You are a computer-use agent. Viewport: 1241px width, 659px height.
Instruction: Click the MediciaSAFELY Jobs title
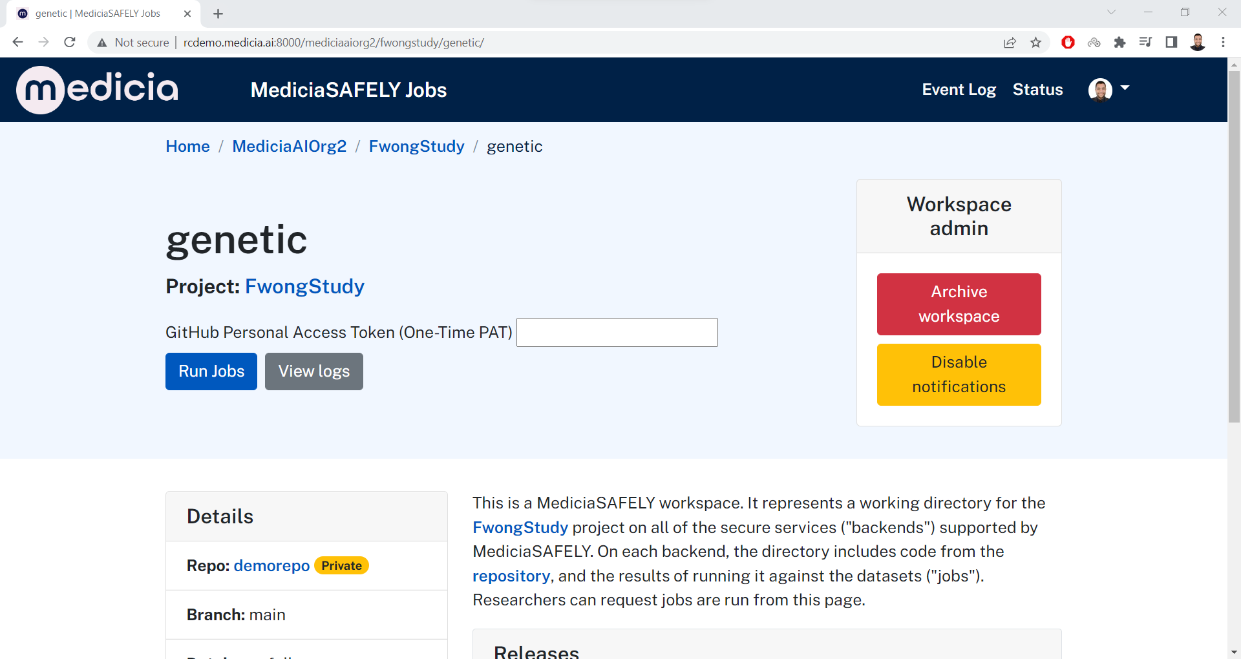click(348, 90)
